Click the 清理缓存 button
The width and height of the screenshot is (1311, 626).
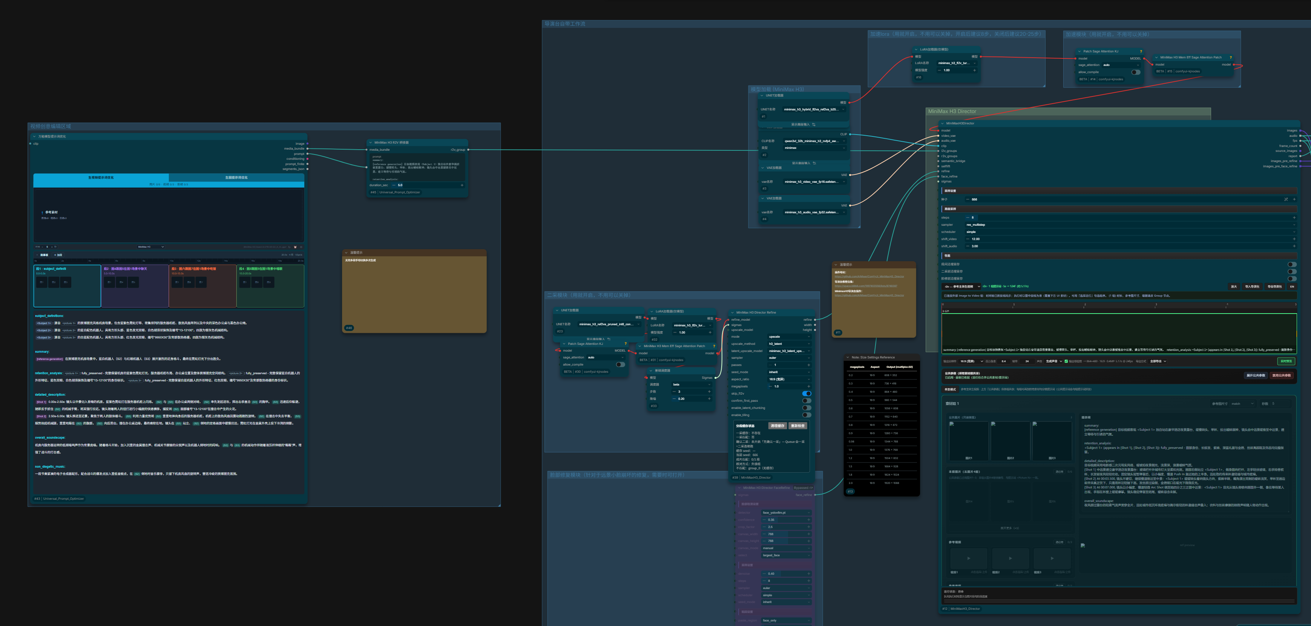click(x=777, y=425)
